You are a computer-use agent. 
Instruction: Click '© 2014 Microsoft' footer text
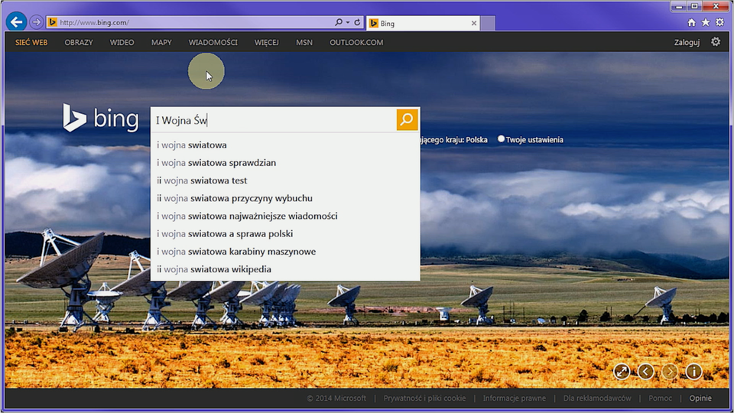point(336,398)
